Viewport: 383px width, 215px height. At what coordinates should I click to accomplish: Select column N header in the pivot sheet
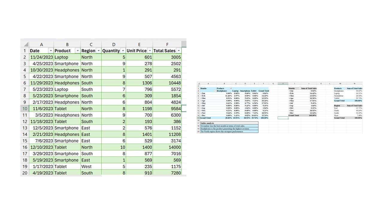pyautogui.click(x=355, y=84)
